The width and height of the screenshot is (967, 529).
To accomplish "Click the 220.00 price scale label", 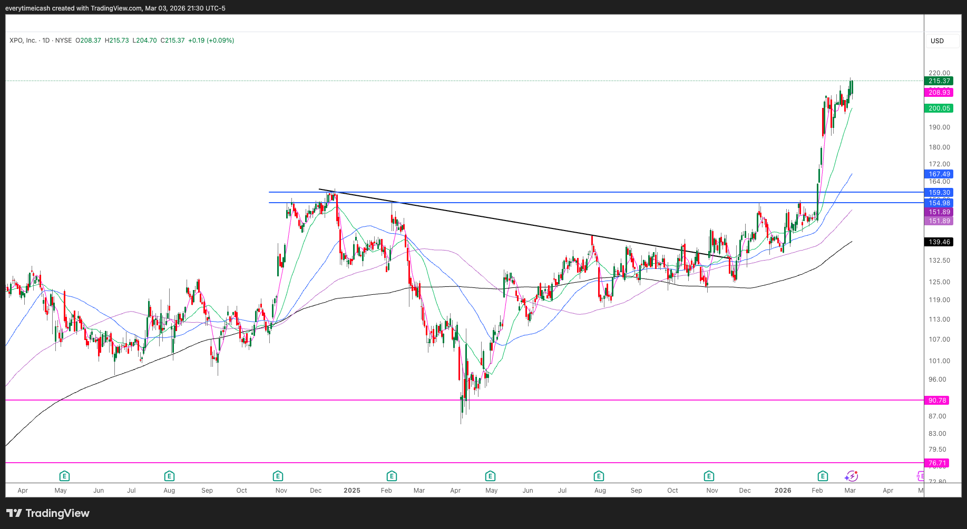I will click(x=939, y=73).
